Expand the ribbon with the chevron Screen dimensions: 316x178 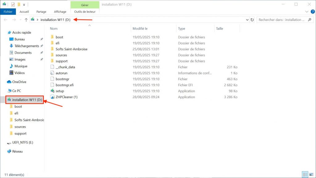[307, 12]
